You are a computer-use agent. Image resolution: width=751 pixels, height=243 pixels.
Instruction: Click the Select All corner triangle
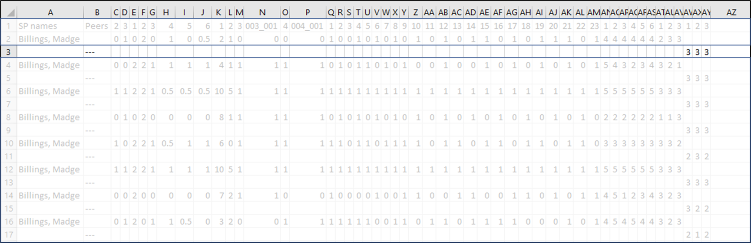click(9, 13)
